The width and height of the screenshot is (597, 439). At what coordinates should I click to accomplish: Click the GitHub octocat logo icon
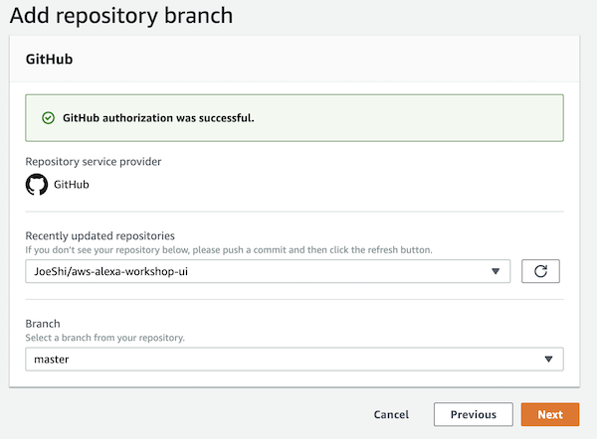pos(37,185)
